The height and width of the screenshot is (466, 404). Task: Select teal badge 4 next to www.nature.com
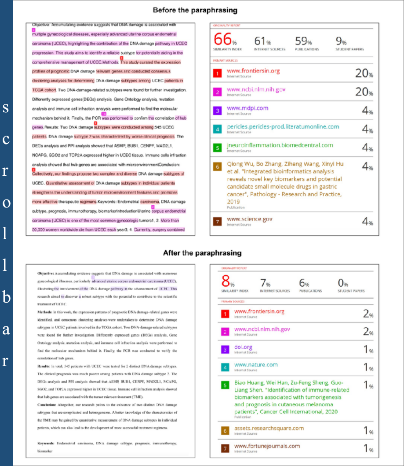(x=225, y=367)
